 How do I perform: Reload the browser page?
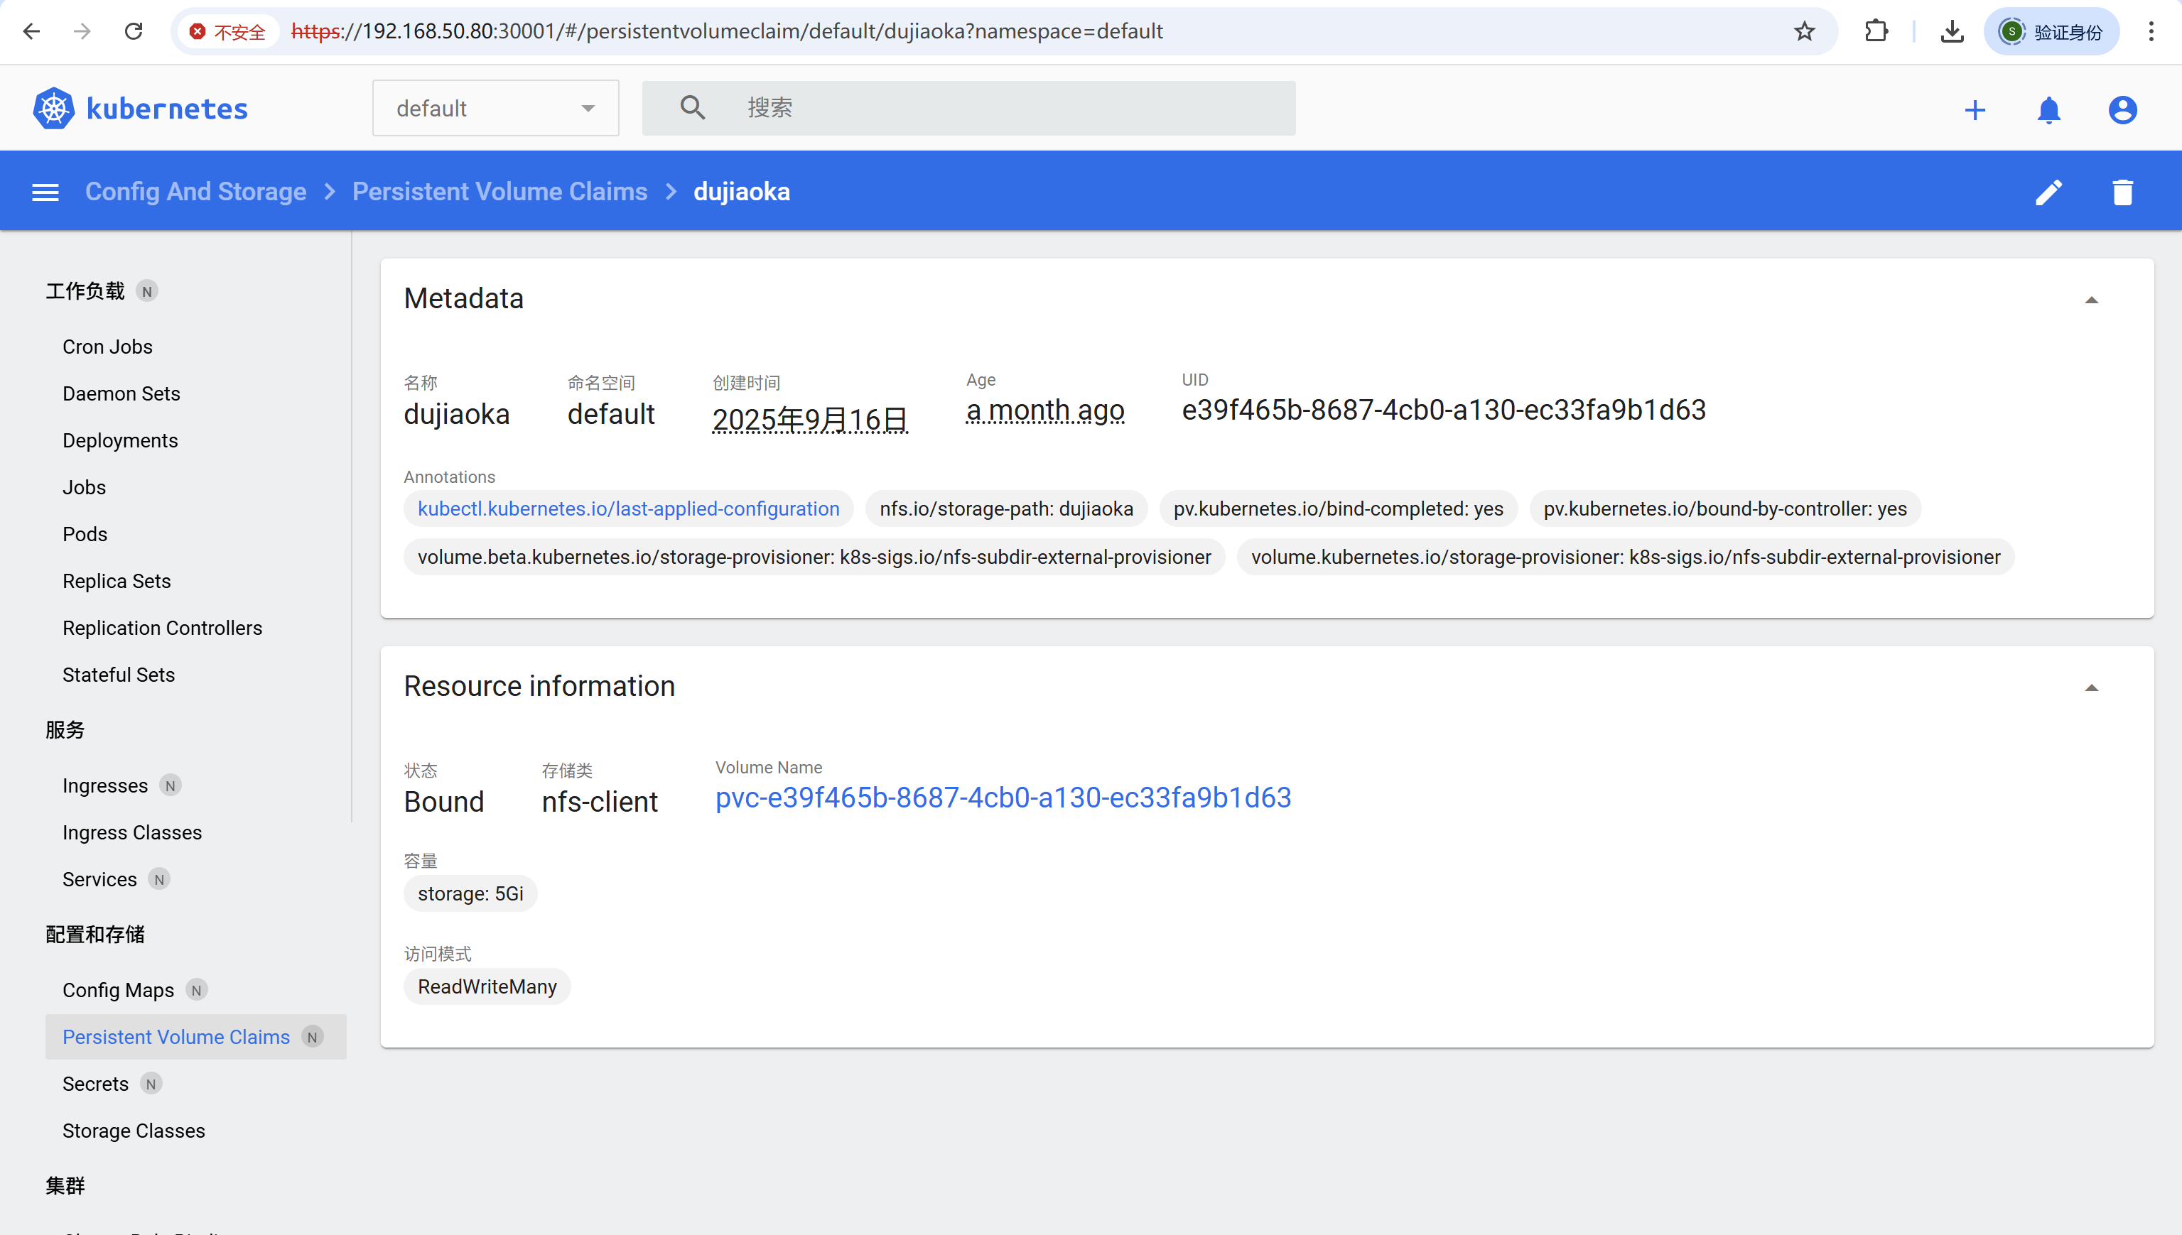(x=133, y=32)
